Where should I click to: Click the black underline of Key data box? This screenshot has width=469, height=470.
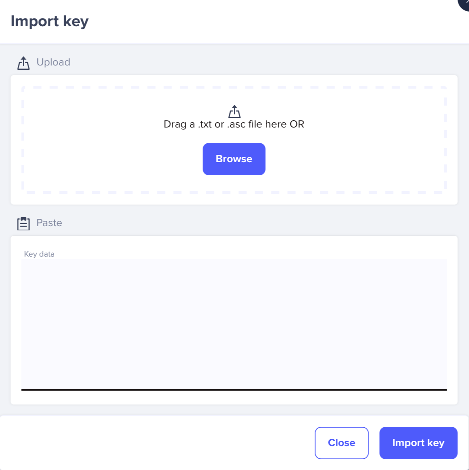tap(234, 389)
